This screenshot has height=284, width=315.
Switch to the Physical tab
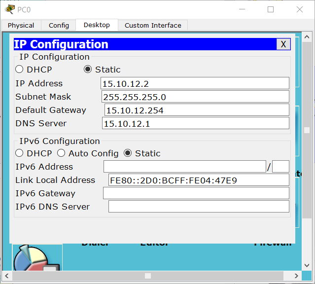tap(21, 25)
